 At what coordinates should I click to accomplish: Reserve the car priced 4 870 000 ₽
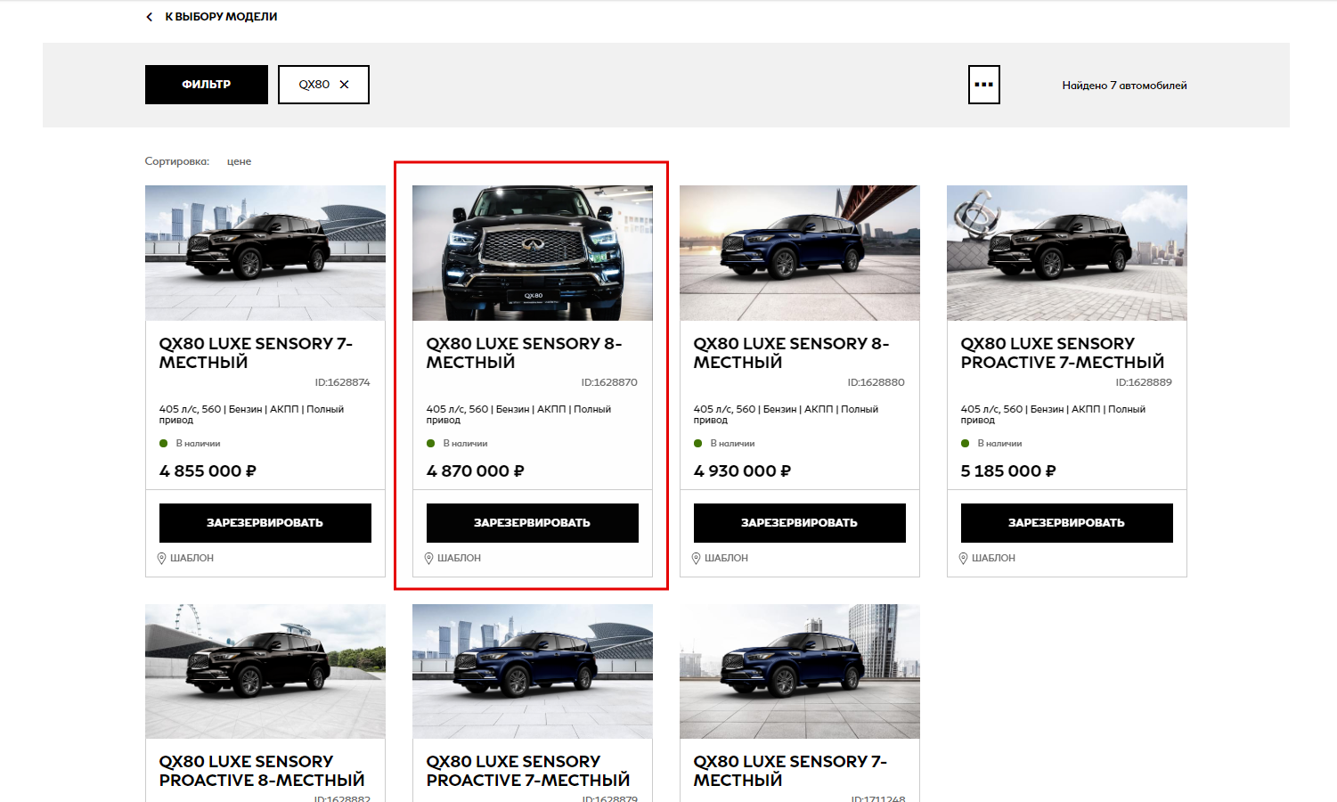pos(533,523)
